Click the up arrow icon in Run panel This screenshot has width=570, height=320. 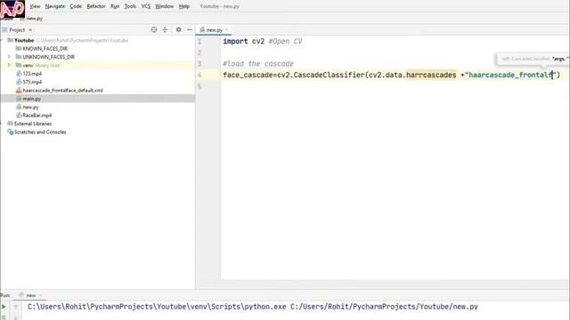pos(16,307)
